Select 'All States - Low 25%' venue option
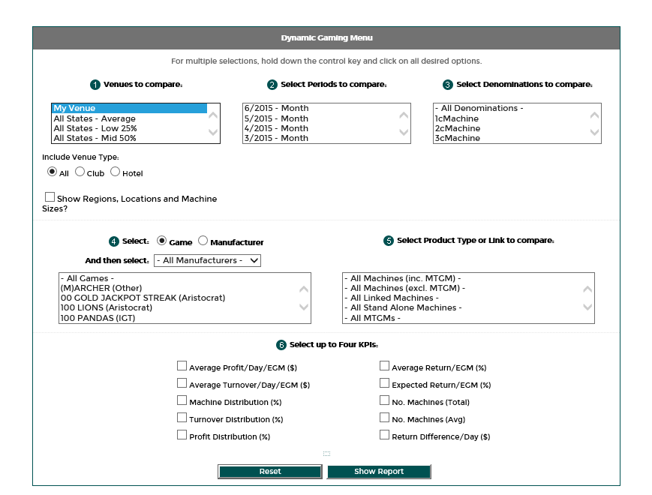This screenshot has width=652, height=495. pos(129,128)
